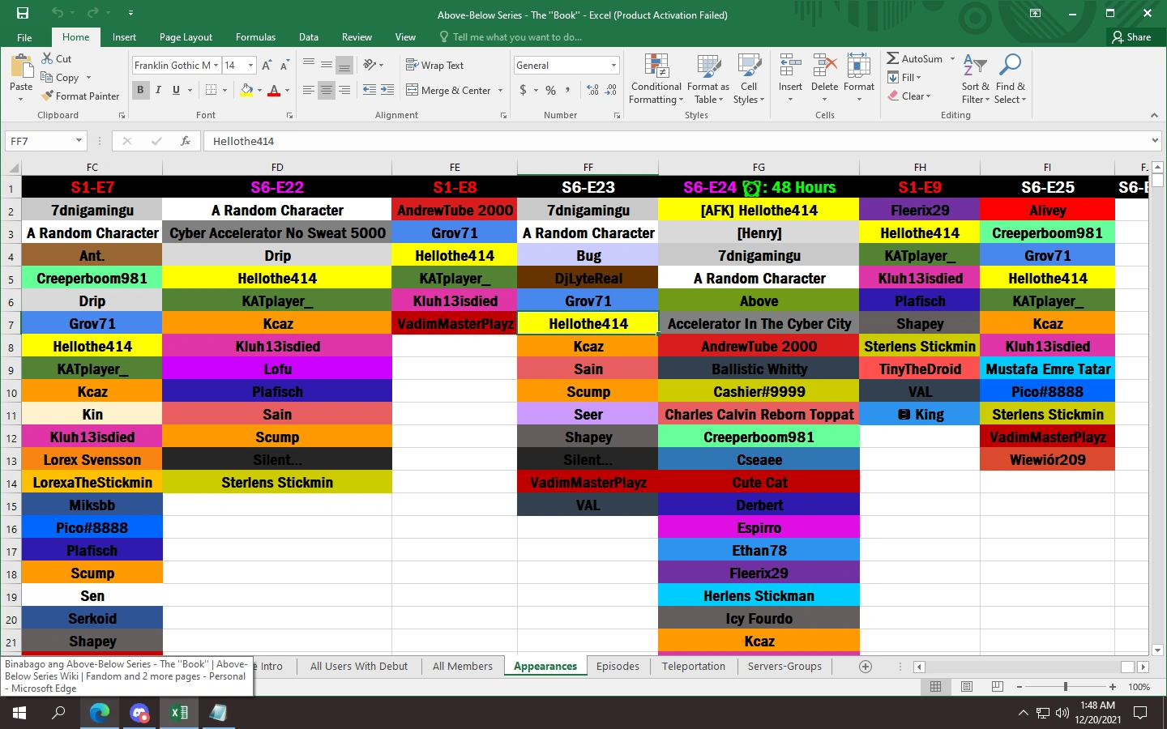The height and width of the screenshot is (729, 1167).
Task: Open the font size dropdown
Action: click(x=251, y=65)
